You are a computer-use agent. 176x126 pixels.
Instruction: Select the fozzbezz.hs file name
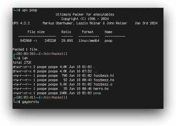pyautogui.click(x=104, y=80)
